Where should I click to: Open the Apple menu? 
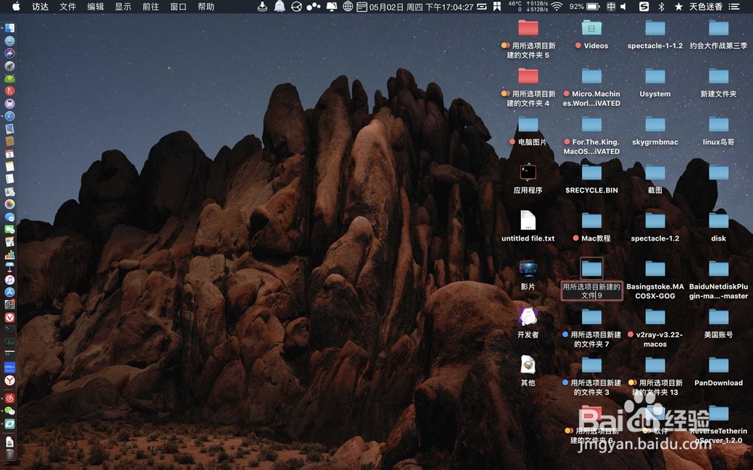pyautogui.click(x=16, y=7)
